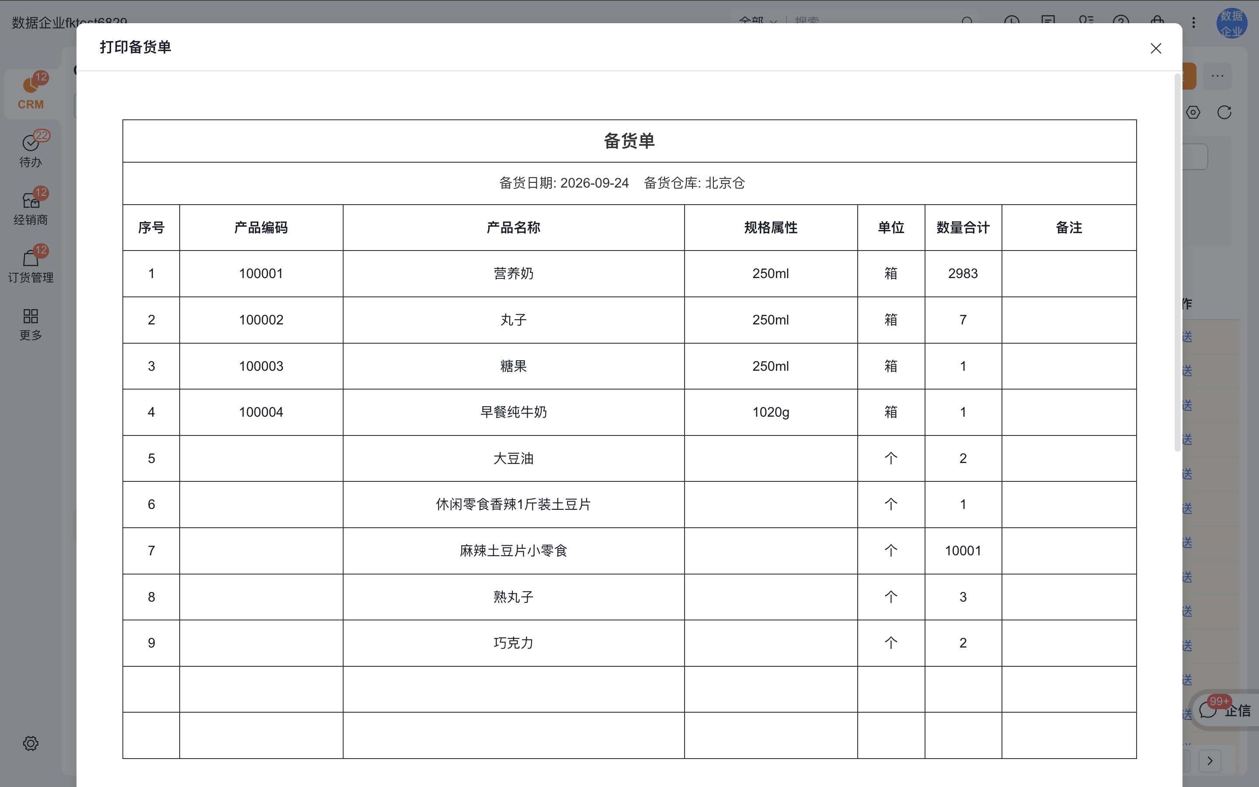
Task: Click the product name 熟丸子
Action: 513,597
